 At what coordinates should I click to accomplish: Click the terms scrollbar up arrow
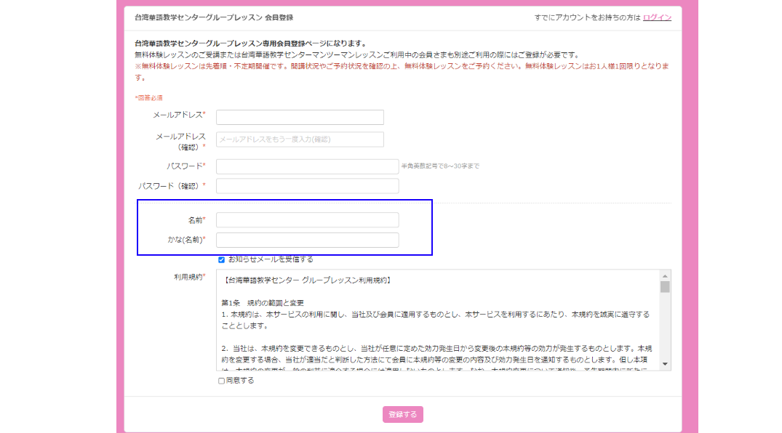[x=664, y=275]
